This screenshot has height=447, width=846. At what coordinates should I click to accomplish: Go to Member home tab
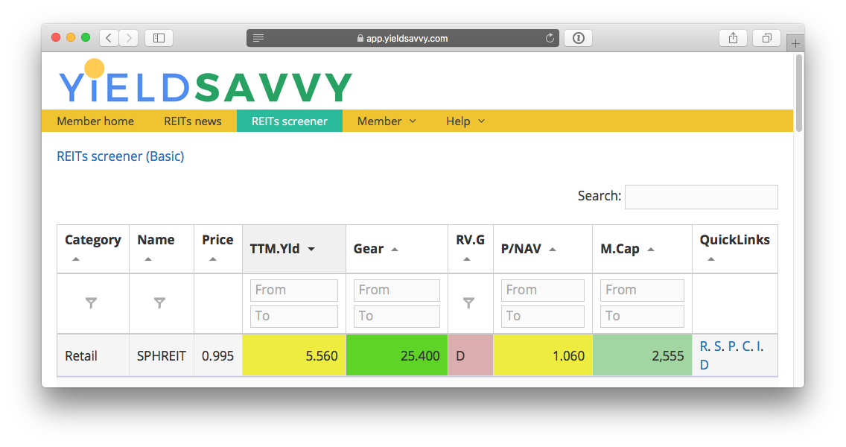point(95,121)
